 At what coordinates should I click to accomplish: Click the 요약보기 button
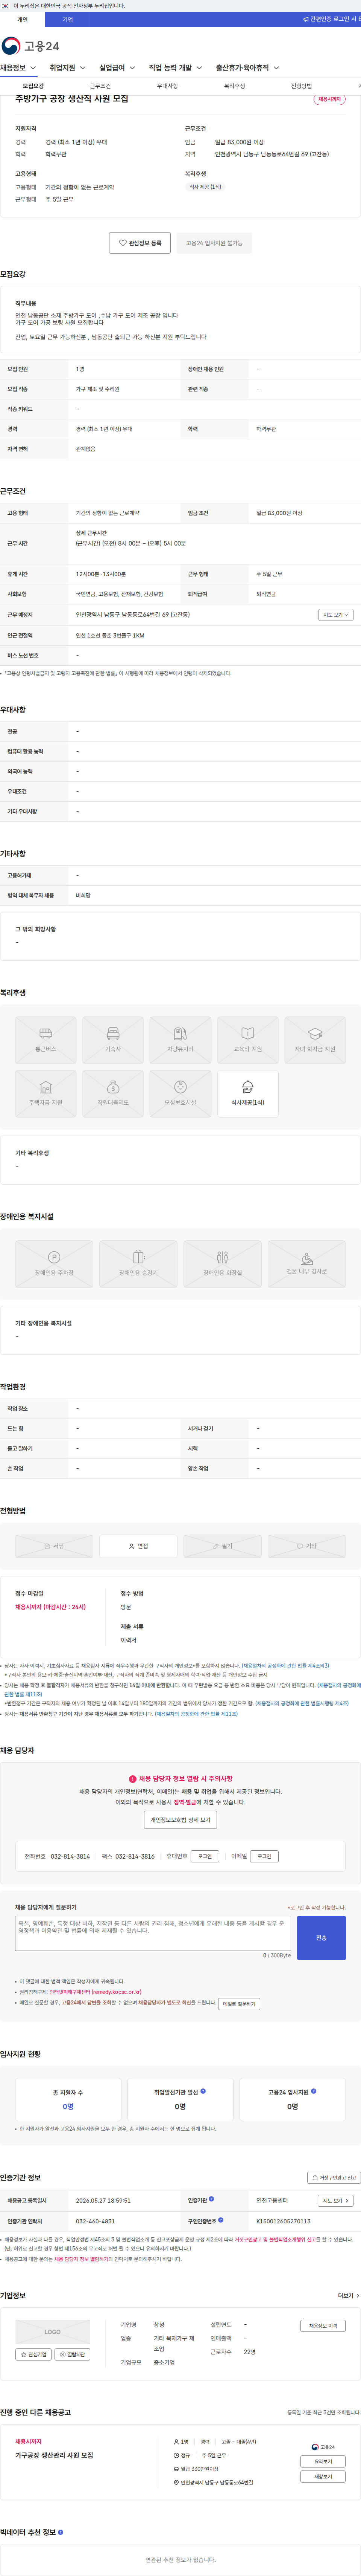tap(323, 2462)
